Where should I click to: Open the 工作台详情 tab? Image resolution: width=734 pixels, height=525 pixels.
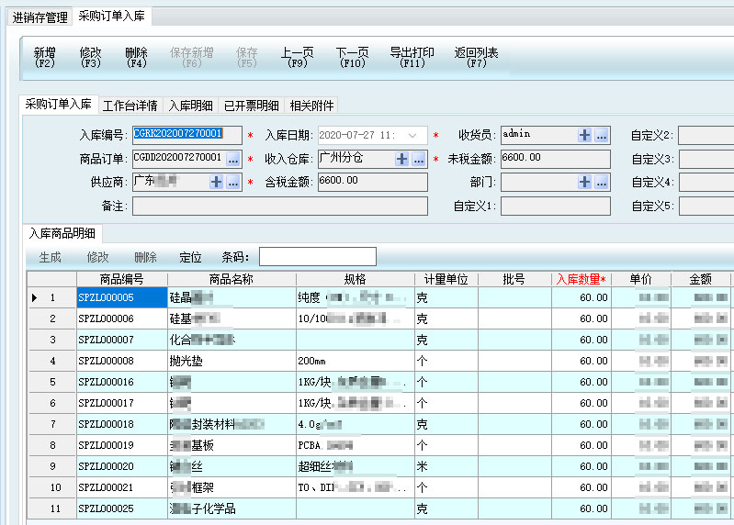pos(130,106)
